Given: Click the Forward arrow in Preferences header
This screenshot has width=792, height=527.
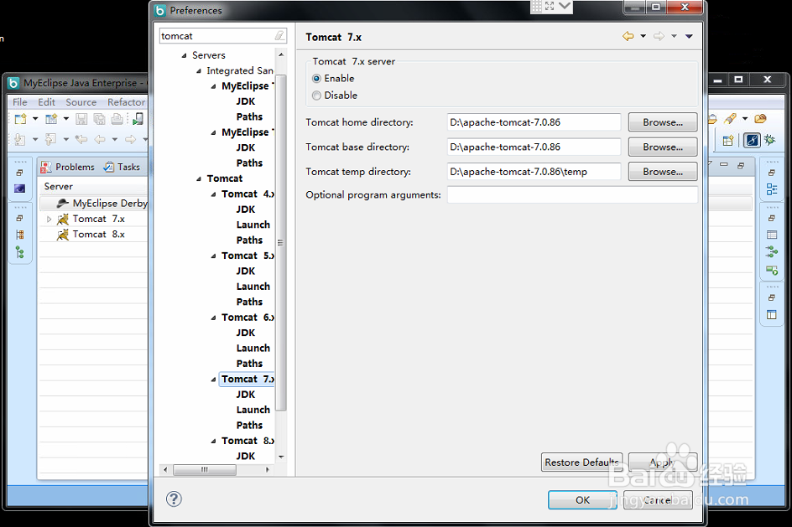Looking at the screenshot, I should (x=659, y=36).
